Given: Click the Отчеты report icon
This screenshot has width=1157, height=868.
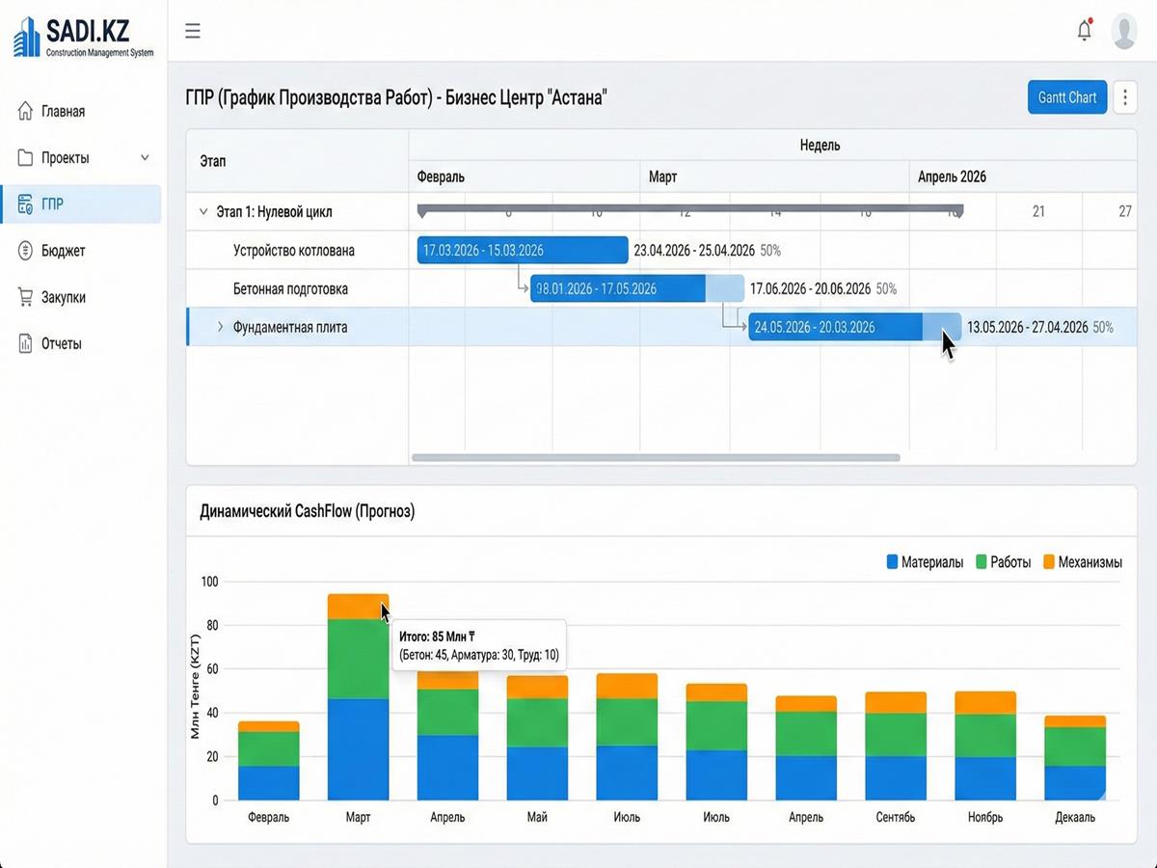Looking at the screenshot, I should (x=25, y=343).
